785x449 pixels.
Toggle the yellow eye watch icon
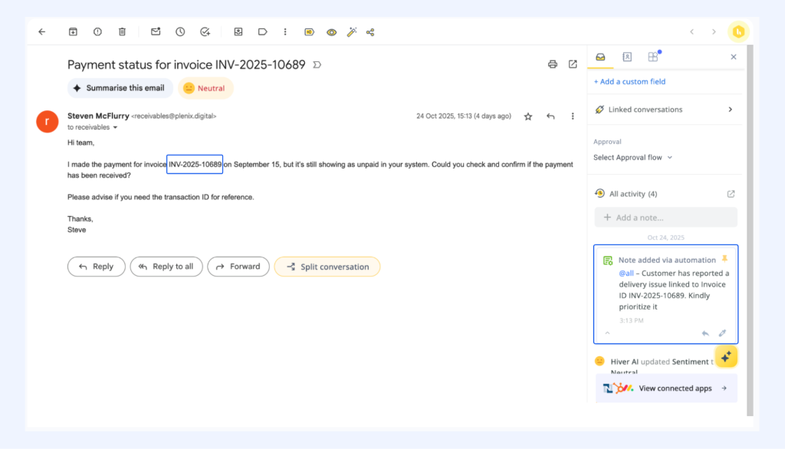coord(331,32)
